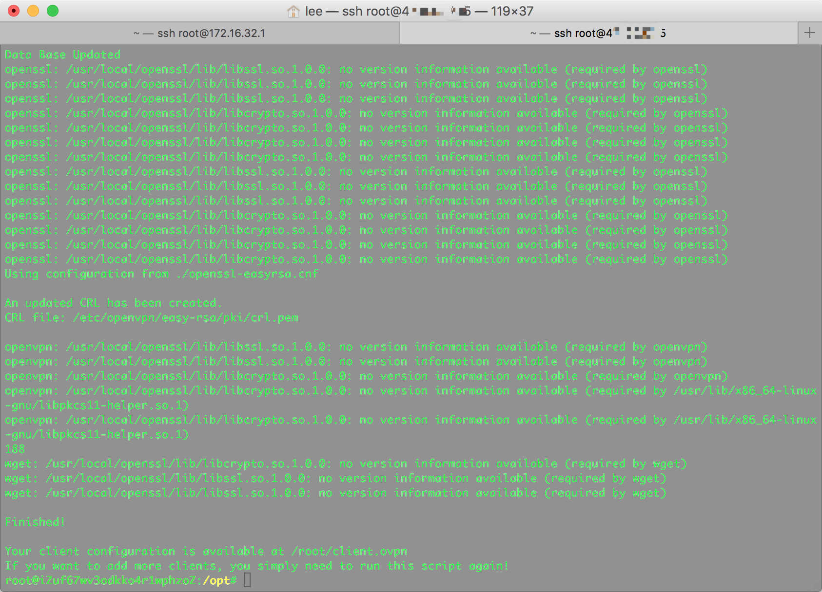Image resolution: width=822 pixels, height=592 pixels.
Task: Switch to the ssh root@172.16.32.1 tab
Action: 199,33
